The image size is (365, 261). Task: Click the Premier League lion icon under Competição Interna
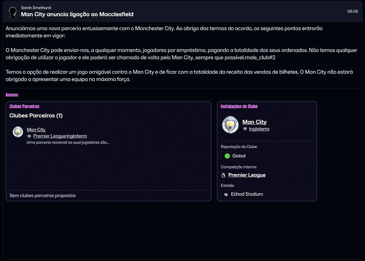[223, 175]
